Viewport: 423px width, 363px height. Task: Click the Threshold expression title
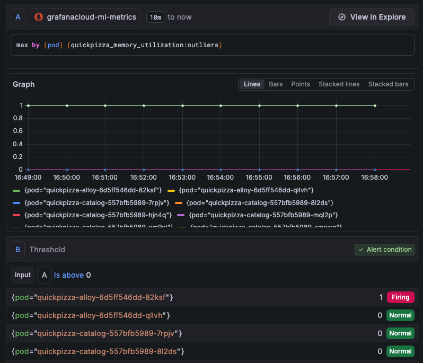point(47,250)
